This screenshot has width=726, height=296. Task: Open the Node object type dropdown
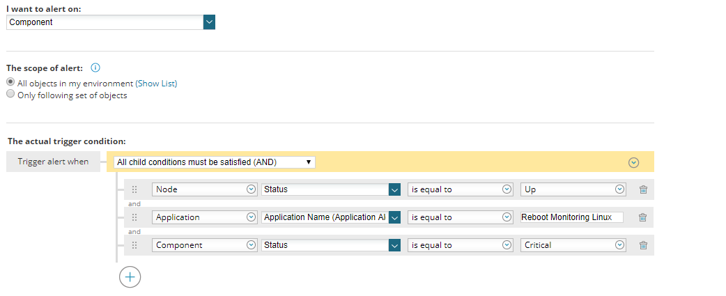click(205, 189)
